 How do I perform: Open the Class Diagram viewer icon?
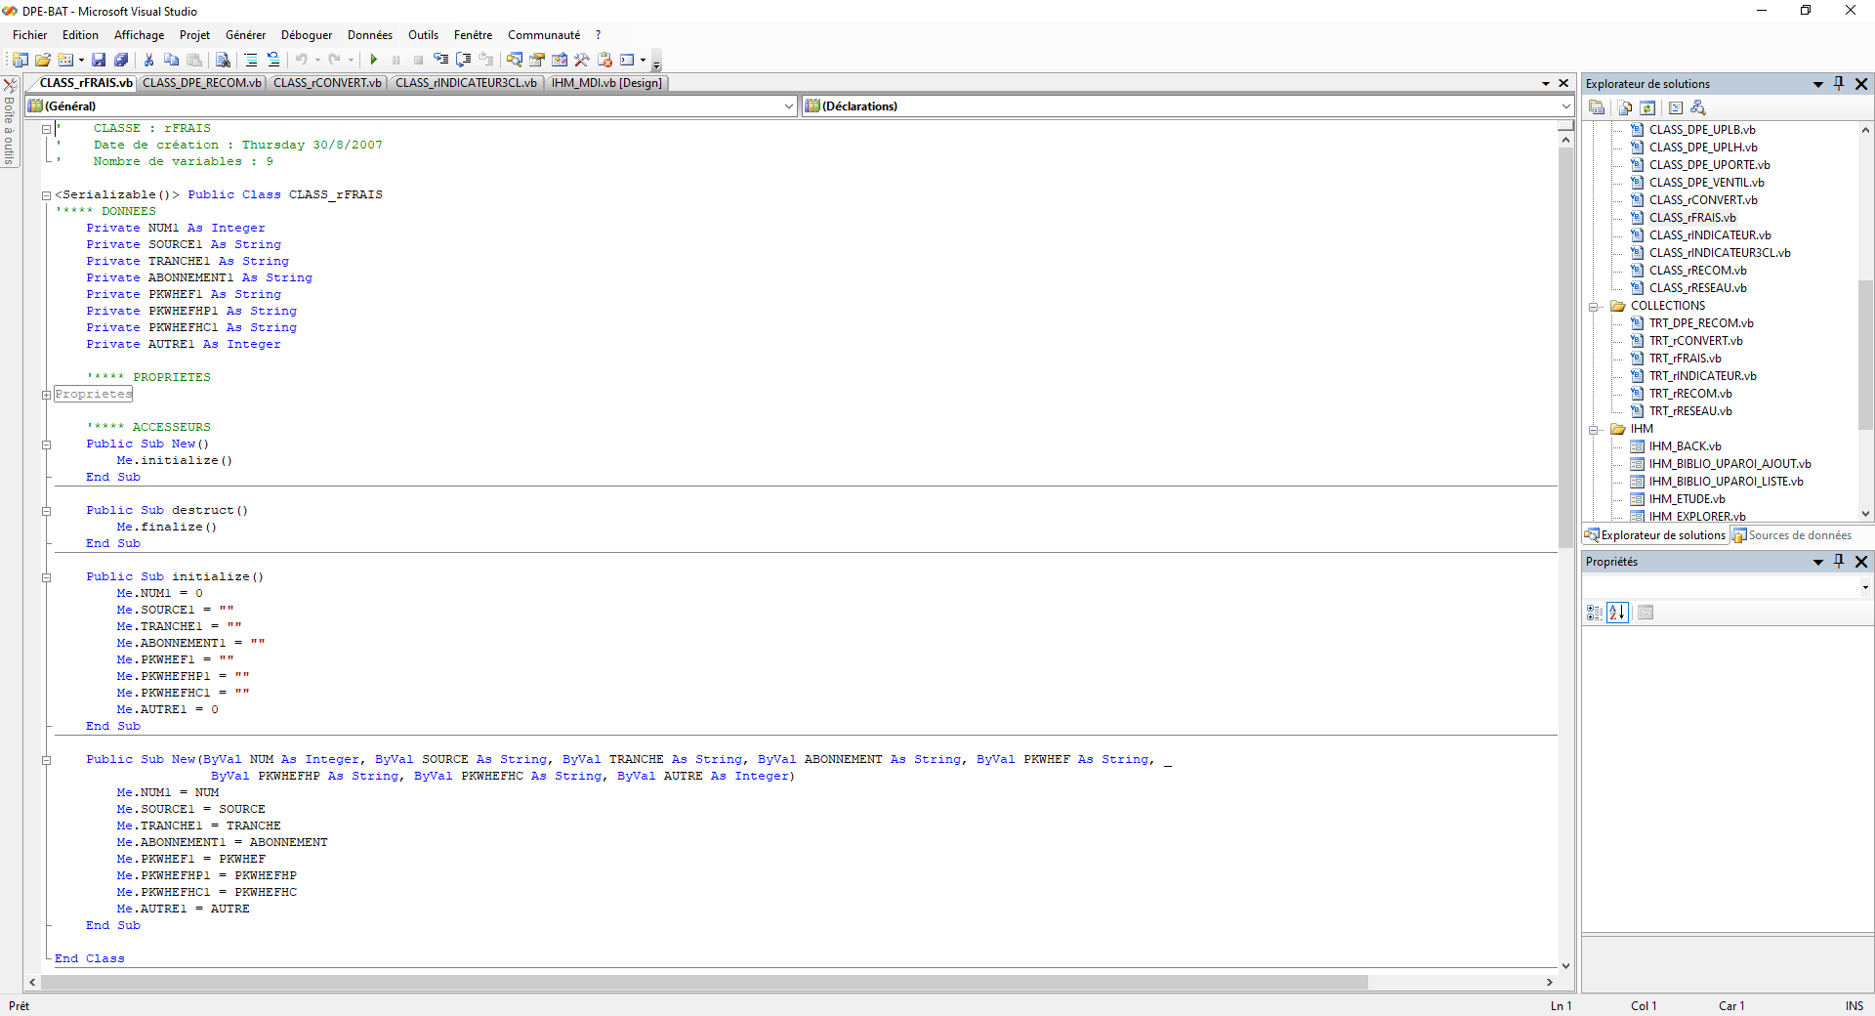click(1698, 107)
